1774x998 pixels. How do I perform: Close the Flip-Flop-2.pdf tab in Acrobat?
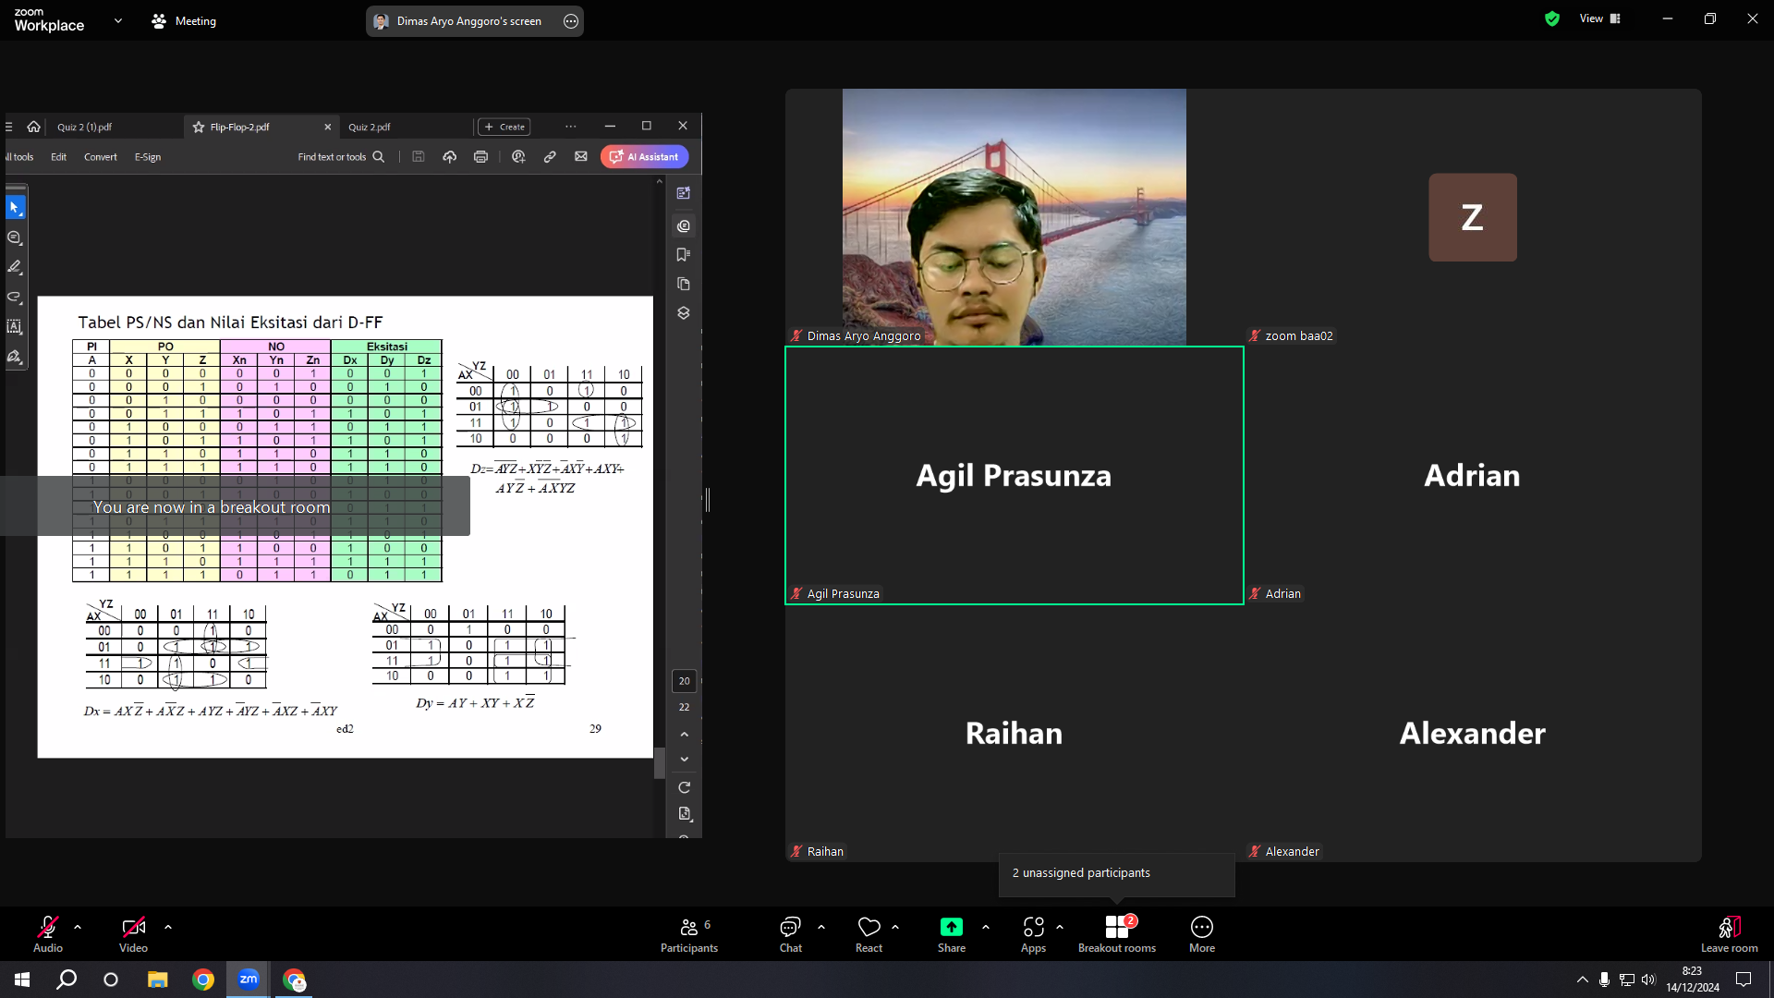coord(328,127)
